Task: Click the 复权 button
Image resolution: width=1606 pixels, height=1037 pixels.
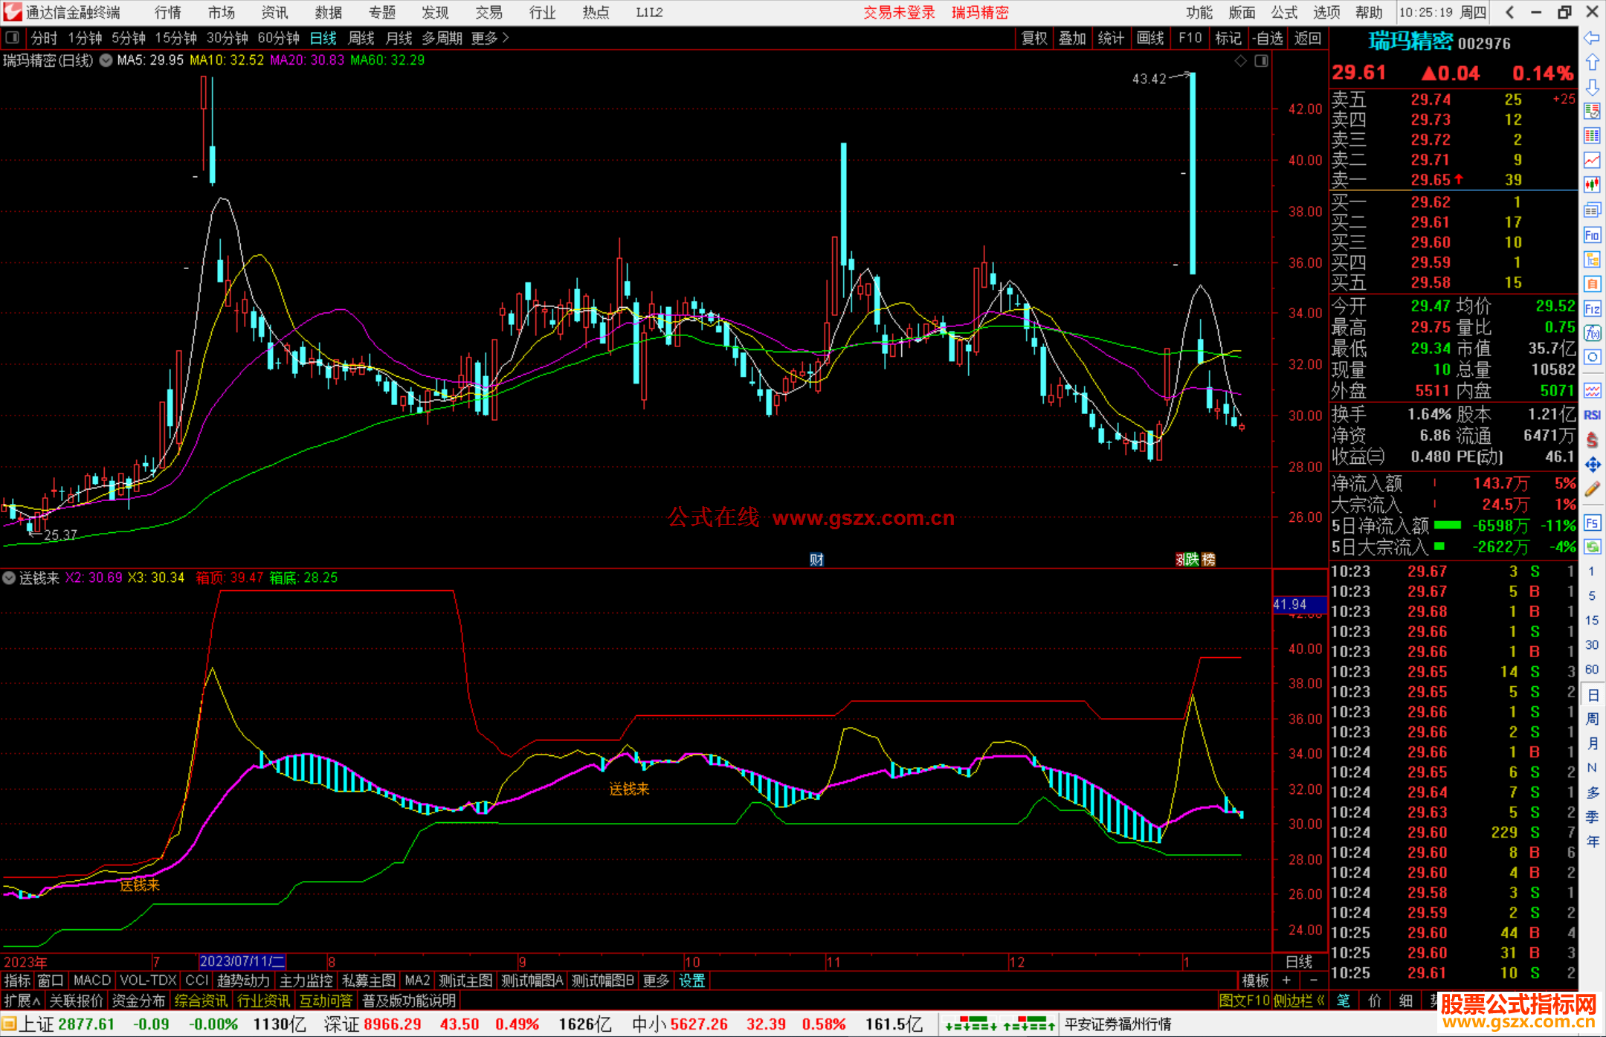Action: tap(1034, 38)
